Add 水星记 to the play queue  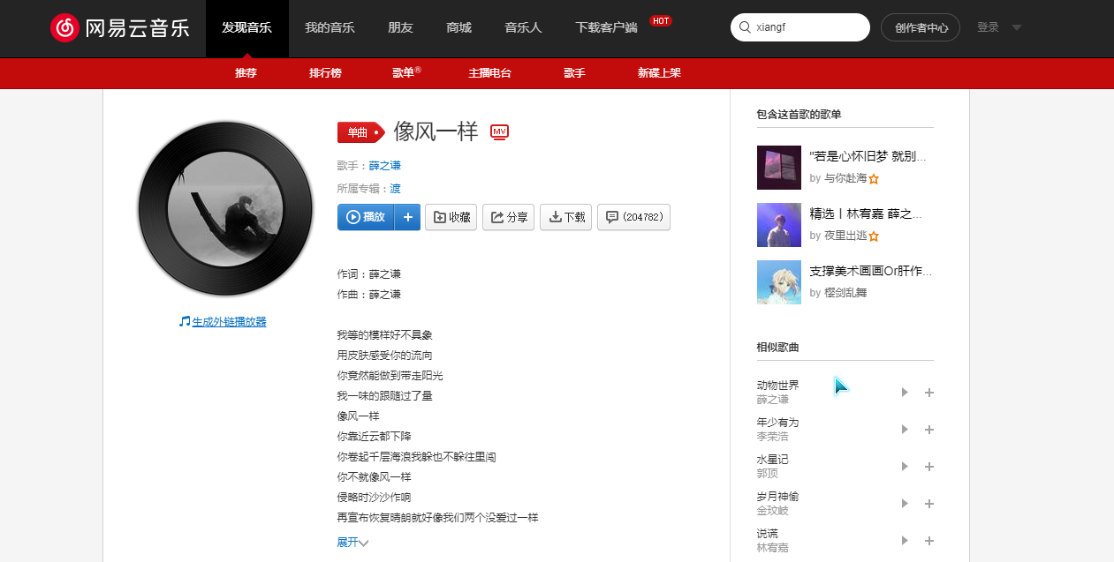(928, 467)
